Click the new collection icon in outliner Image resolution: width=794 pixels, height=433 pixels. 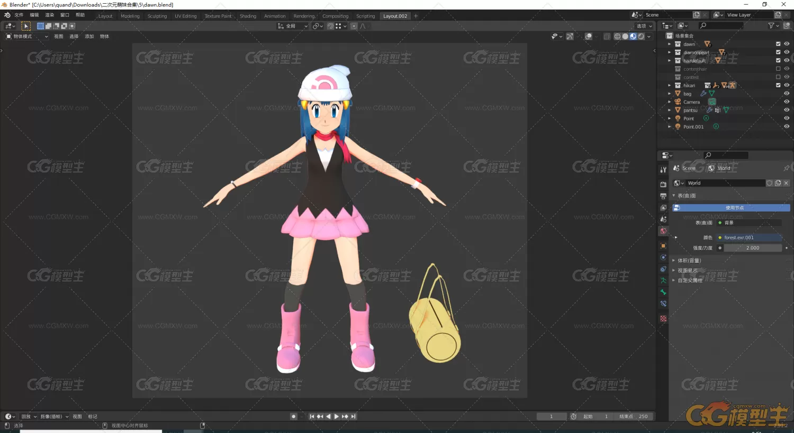pos(786,25)
